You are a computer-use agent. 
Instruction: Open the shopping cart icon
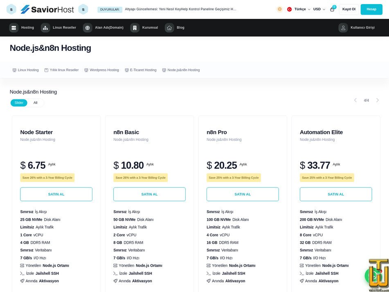click(x=332, y=9)
